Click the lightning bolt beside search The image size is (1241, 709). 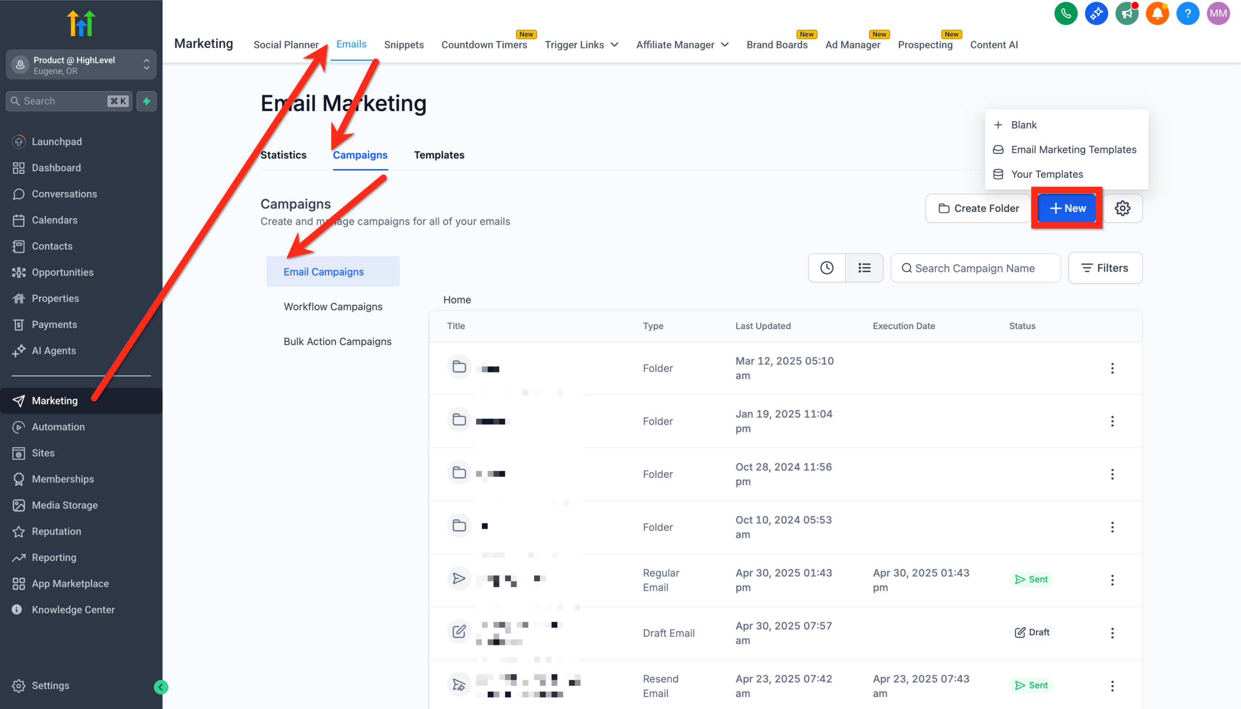pyautogui.click(x=146, y=101)
